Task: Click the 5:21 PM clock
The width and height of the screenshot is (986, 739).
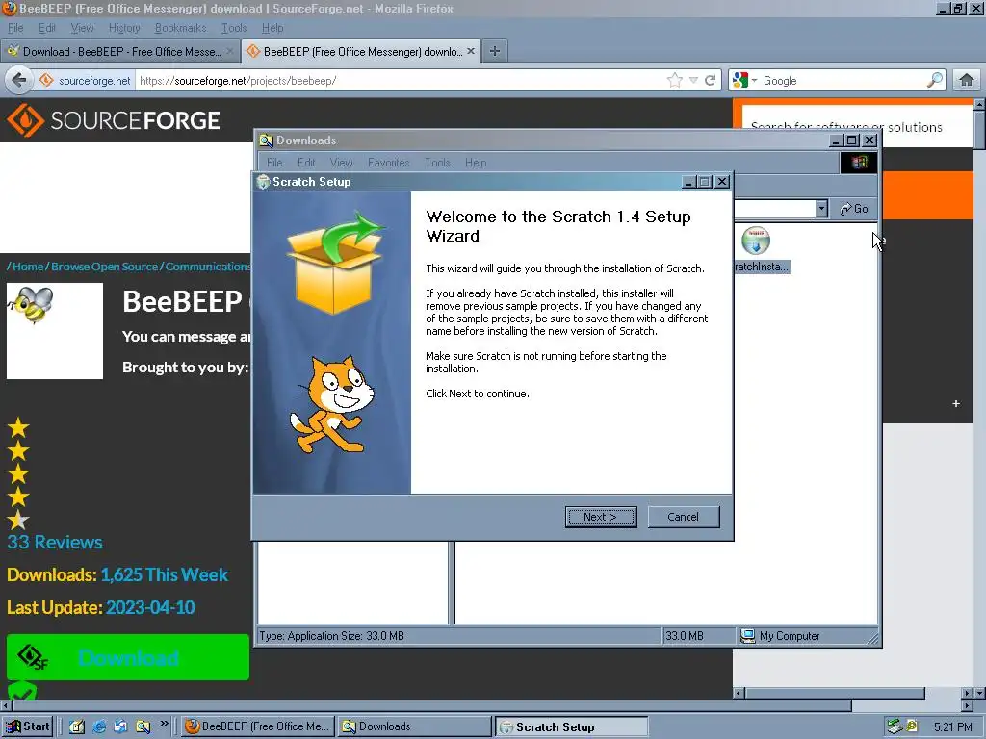Action: click(x=952, y=727)
